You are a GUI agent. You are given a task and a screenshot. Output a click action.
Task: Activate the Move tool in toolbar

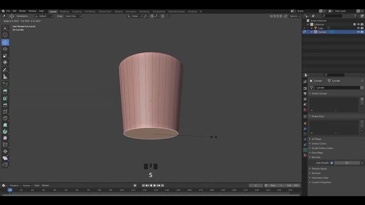[5, 42]
